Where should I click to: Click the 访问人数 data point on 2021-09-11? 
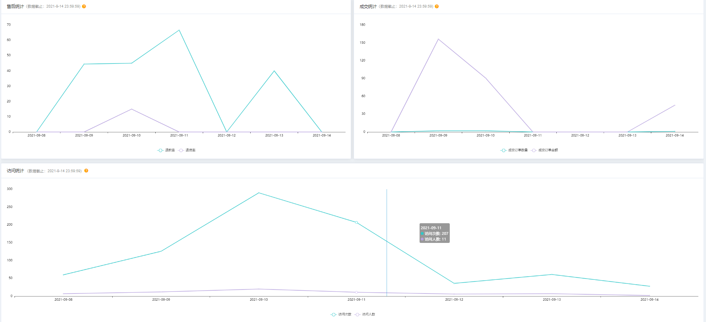[356, 292]
